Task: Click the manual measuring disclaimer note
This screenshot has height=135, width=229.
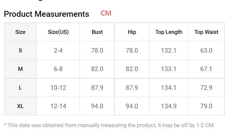Action: 109,125
